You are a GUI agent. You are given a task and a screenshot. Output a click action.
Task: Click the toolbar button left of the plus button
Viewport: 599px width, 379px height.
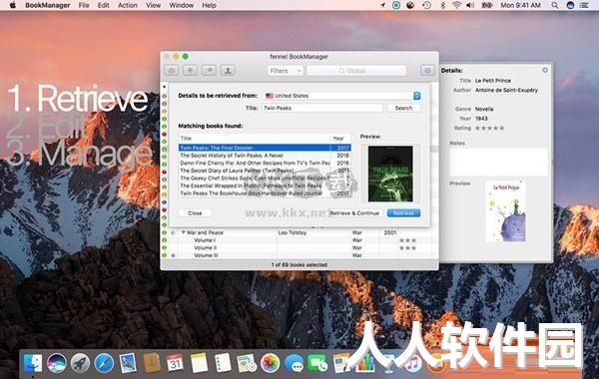[172, 70]
